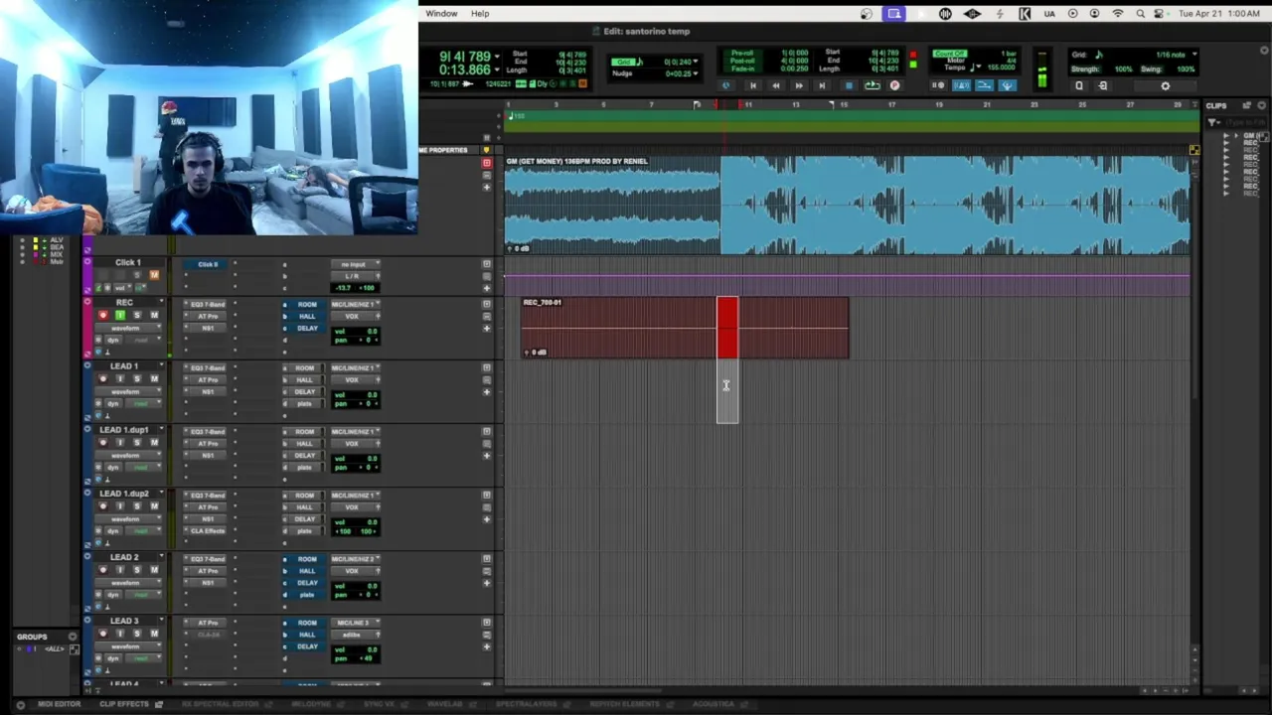Click the Spotlight search icon
Image resolution: width=1272 pixels, height=715 pixels.
[1140, 14]
